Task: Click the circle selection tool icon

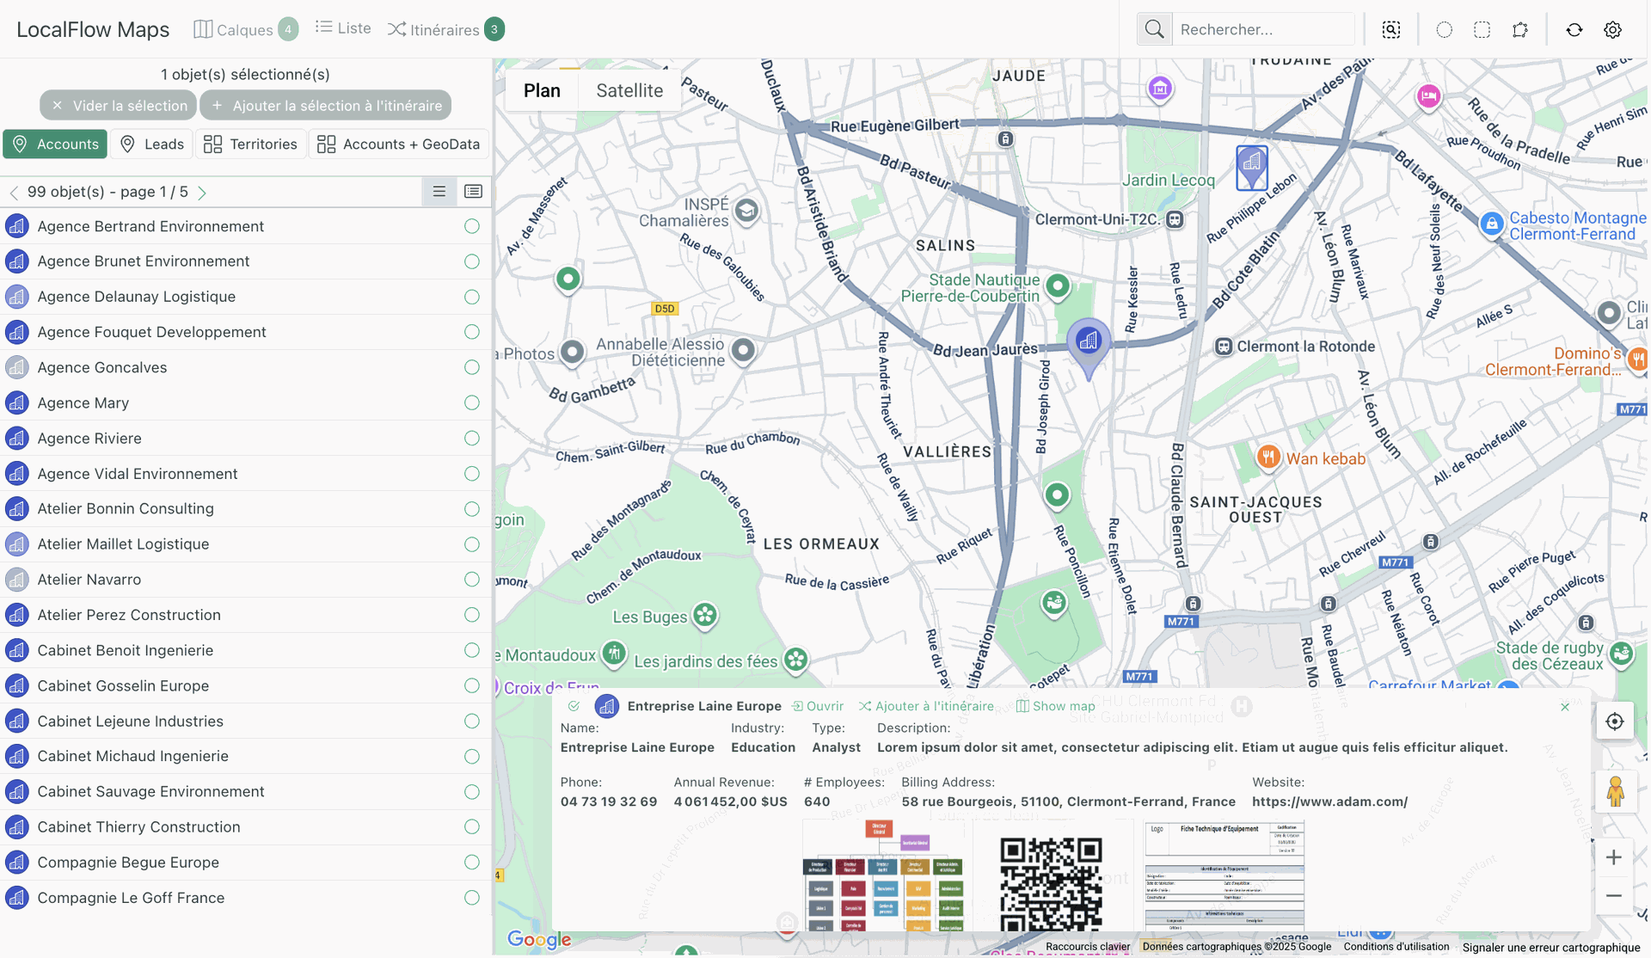Action: 1445,30
